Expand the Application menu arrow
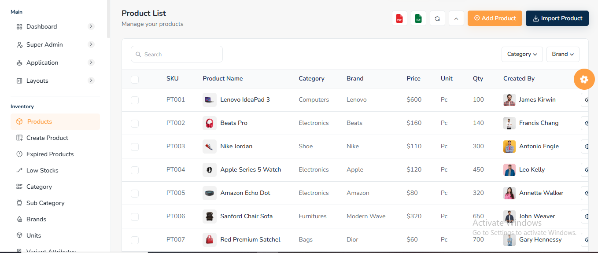The width and height of the screenshot is (598, 253). (91, 62)
